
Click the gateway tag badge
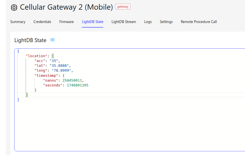tap(123, 7)
